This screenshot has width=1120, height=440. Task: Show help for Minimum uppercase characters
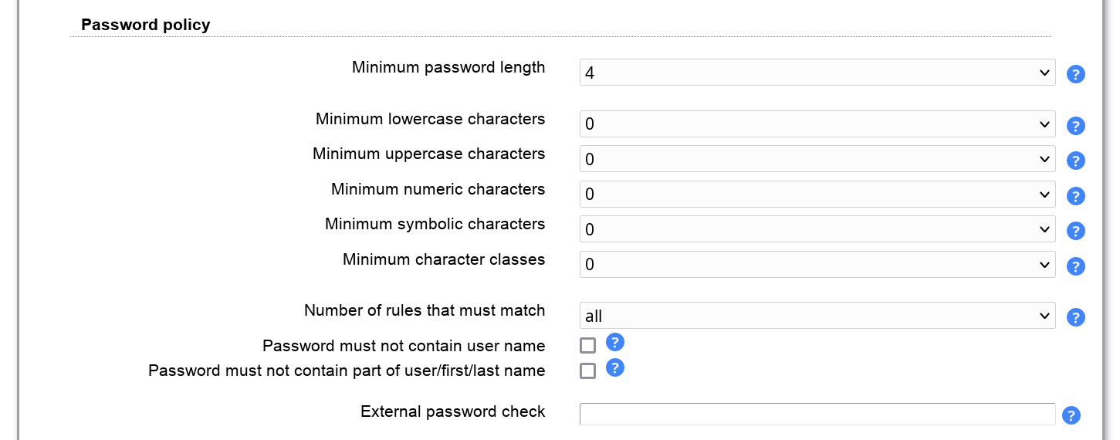tap(1075, 161)
